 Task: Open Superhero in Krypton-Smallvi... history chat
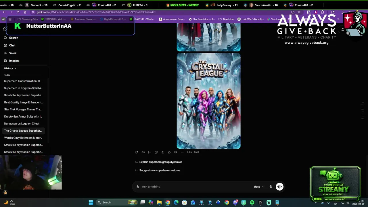point(23,88)
